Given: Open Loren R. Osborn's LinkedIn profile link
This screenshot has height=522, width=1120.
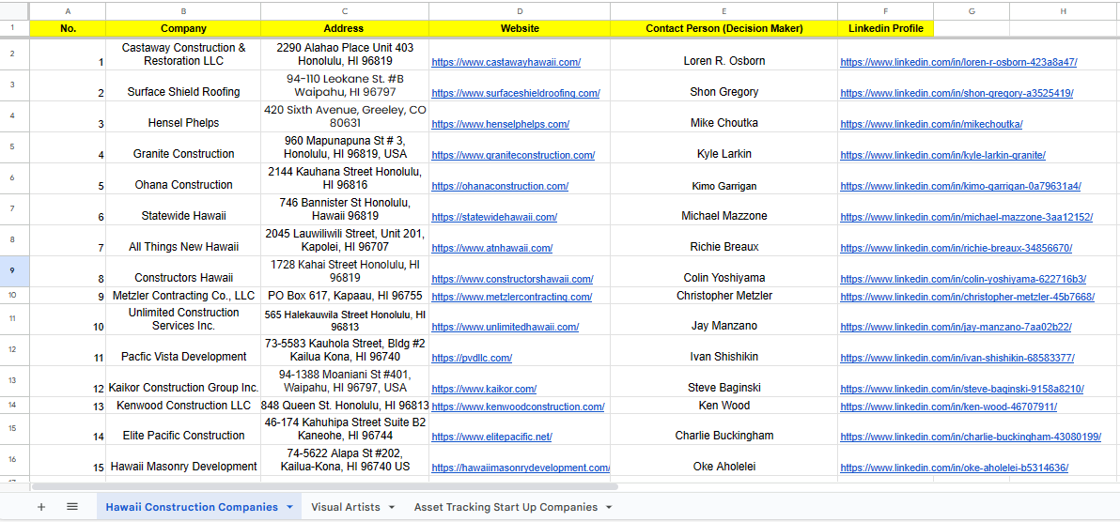Looking at the screenshot, I should click(x=958, y=63).
